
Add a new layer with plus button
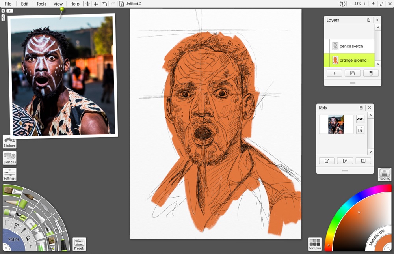point(334,73)
